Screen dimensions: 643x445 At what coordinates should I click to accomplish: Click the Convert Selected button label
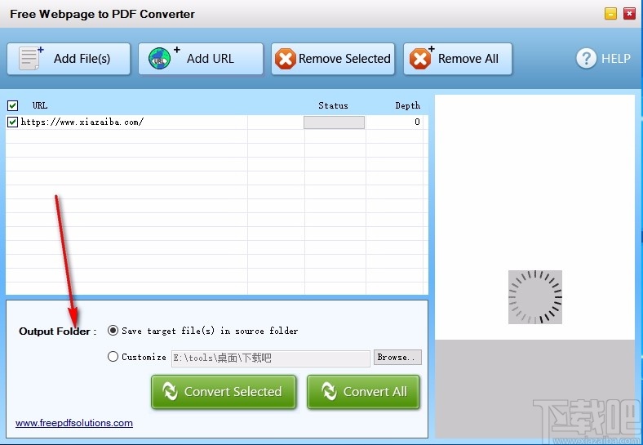click(x=233, y=392)
